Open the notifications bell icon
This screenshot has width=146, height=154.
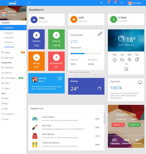pos(108,3)
